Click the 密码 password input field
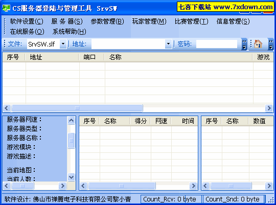 point(217,44)
